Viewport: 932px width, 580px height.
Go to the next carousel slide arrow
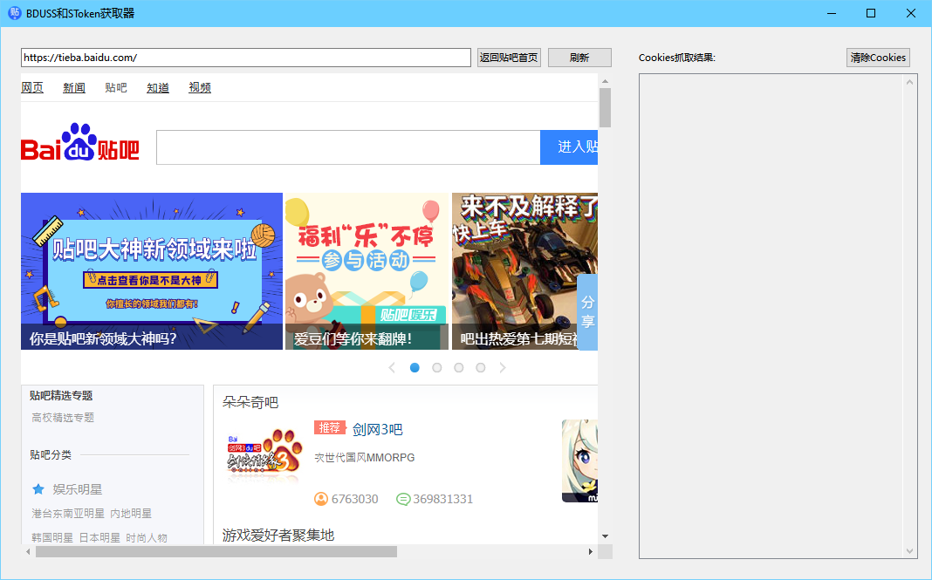pyautogui.click(x=503, y=368)
